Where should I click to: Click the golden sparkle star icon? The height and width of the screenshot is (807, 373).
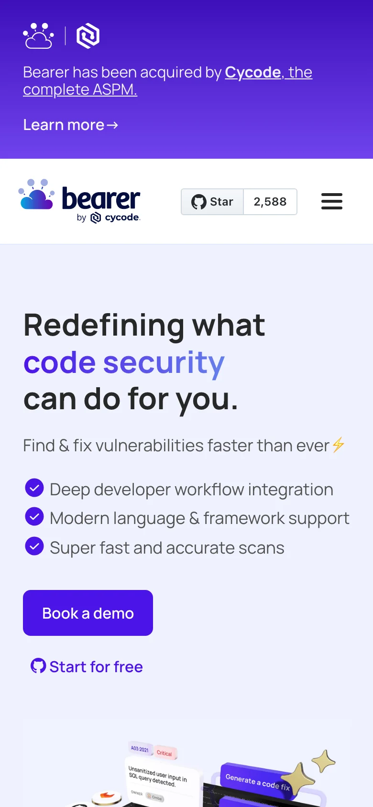(x=323, y=761)
